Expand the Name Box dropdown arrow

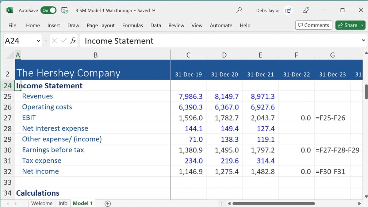click(x=38, y=40)
